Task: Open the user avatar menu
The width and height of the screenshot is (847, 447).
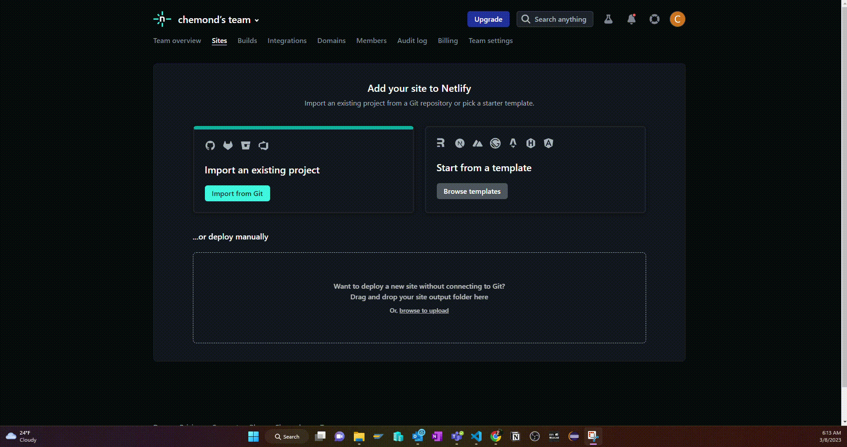Action: pos(677,19)
